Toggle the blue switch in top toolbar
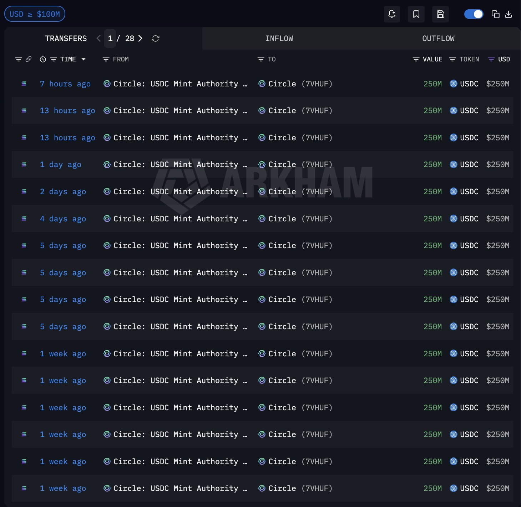Screen dimensions: 521x507 pyautogui.click(x=474, y=14)
